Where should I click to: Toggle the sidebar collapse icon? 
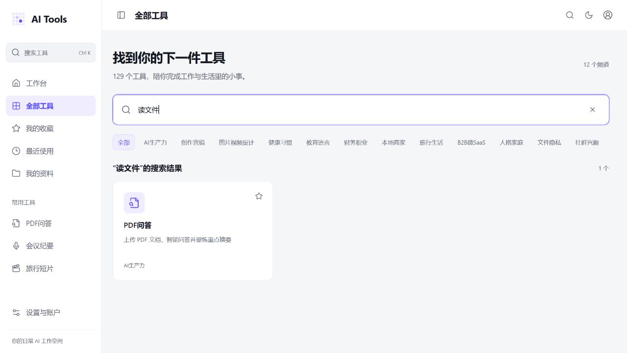click(121, 15)
